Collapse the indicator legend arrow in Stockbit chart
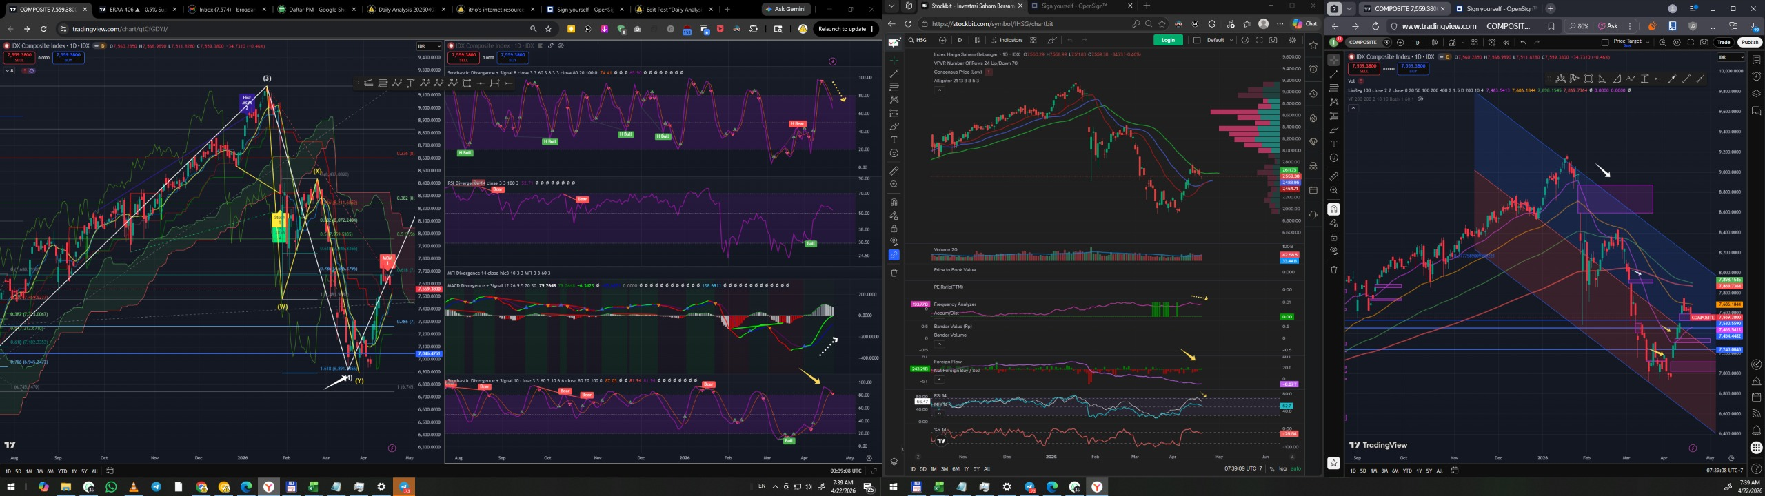The image size is (1765, 496). tap(939, 90)
